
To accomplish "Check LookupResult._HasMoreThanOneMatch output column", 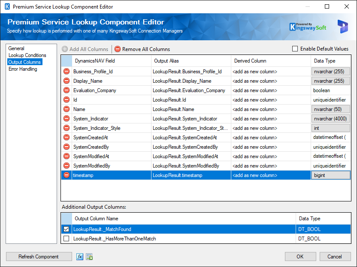I will pos(66,239).
